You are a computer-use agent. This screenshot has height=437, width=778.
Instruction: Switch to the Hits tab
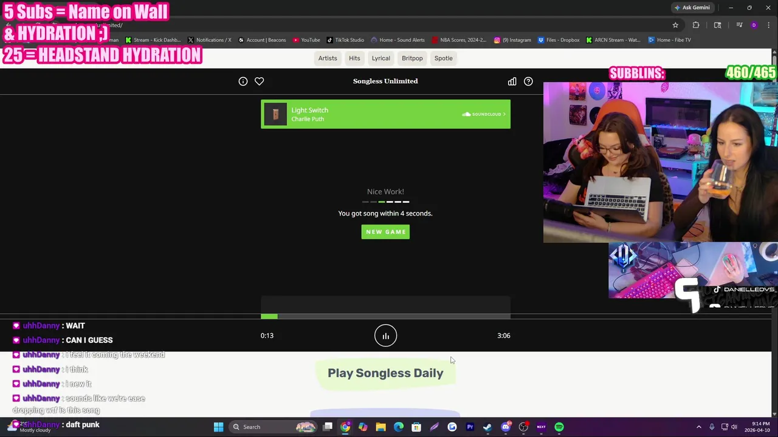(x=354, y=58)
